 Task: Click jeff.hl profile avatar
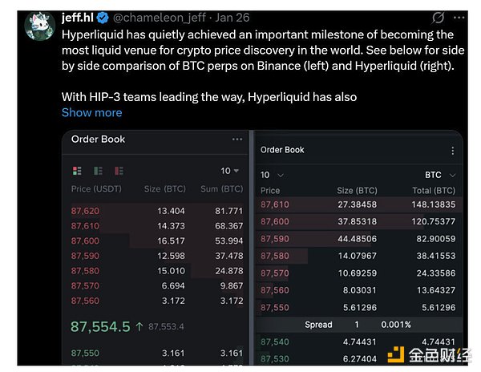(39, 26)
